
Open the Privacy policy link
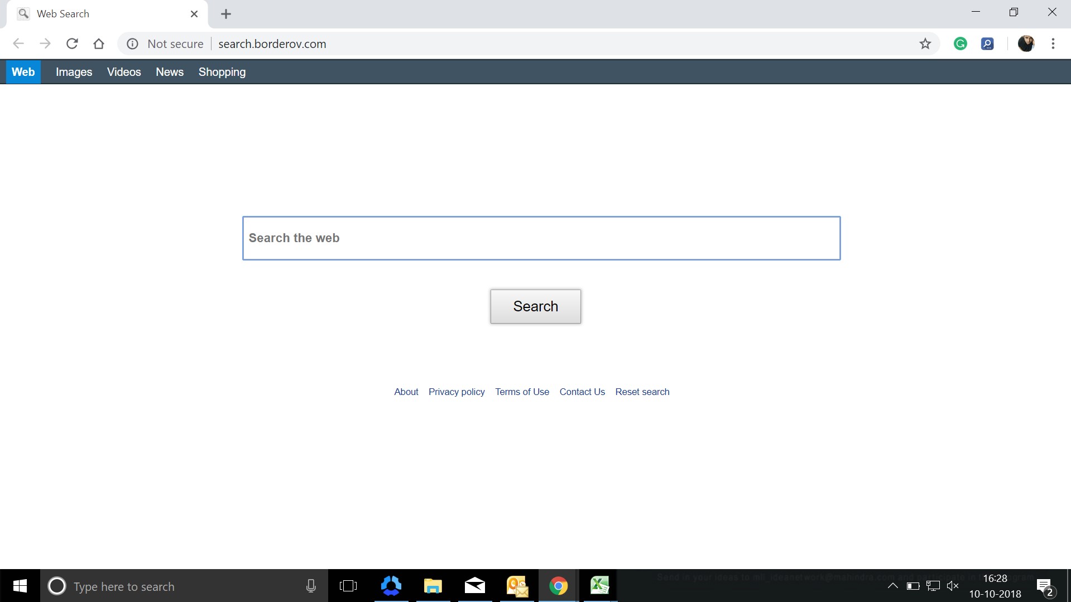[456, 392]
